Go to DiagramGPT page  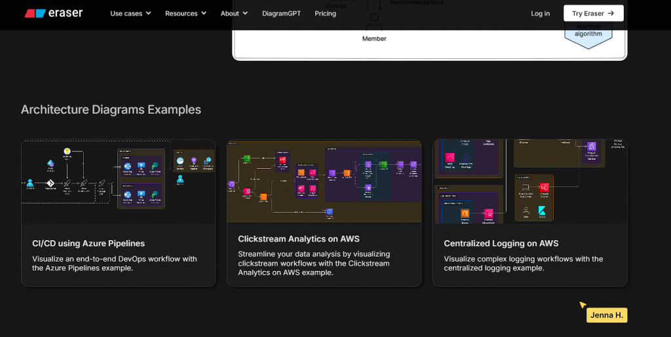281,13
